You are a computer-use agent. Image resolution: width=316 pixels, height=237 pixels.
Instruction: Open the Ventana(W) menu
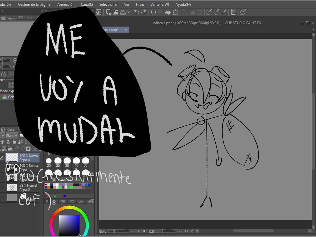tap(160, 4)
